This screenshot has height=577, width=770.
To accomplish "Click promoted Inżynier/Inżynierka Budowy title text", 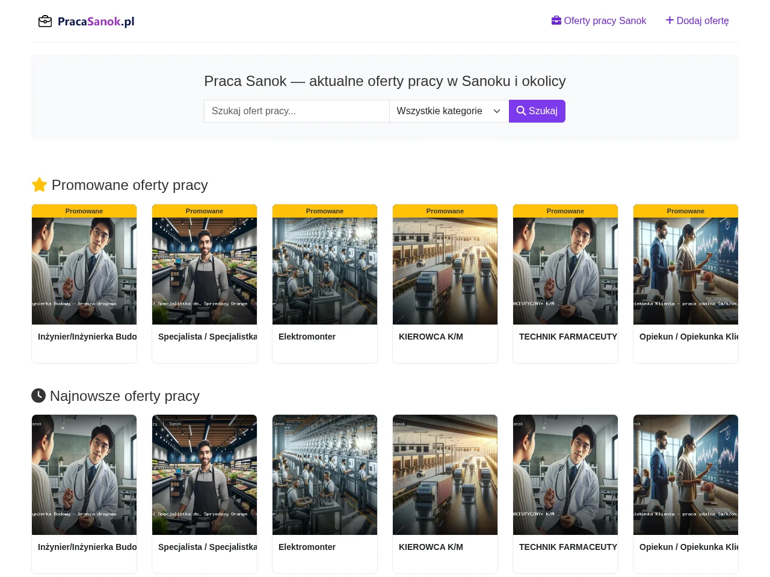I will coord(87,337).
